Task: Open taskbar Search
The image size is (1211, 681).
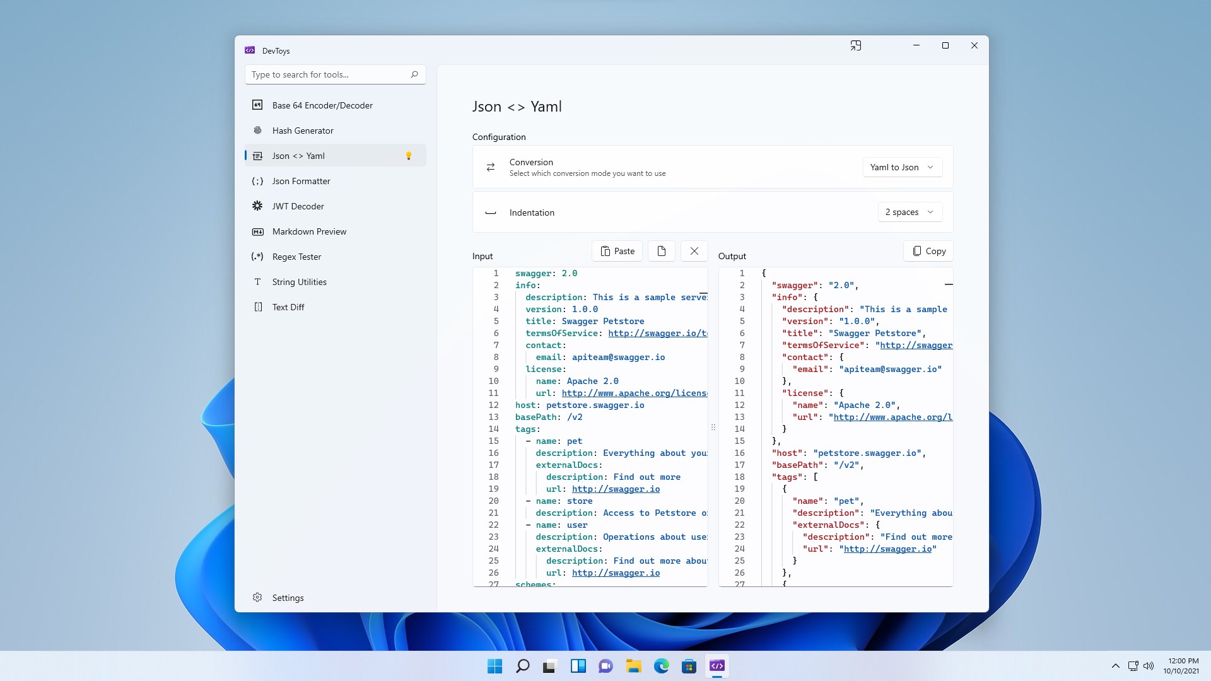Action: point(523,666)
